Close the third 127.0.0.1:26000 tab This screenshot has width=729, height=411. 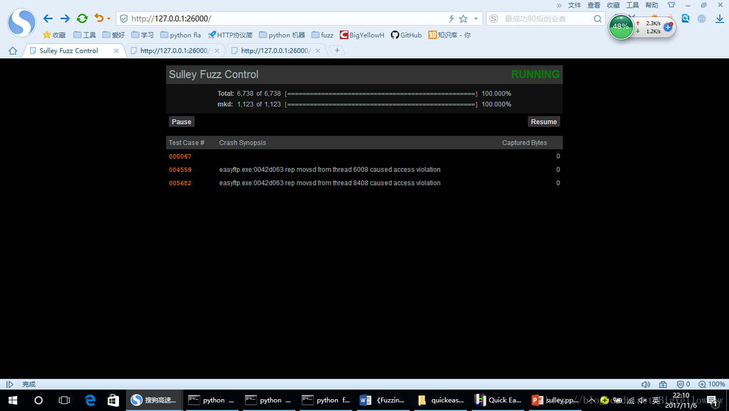tap(318, 51)
